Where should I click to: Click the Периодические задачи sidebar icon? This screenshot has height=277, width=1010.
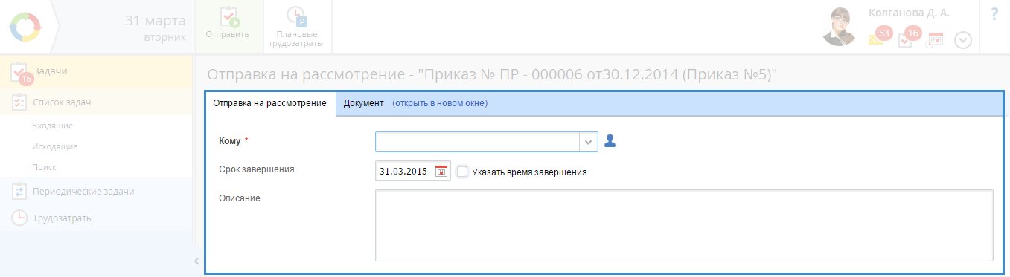[19, 191]
